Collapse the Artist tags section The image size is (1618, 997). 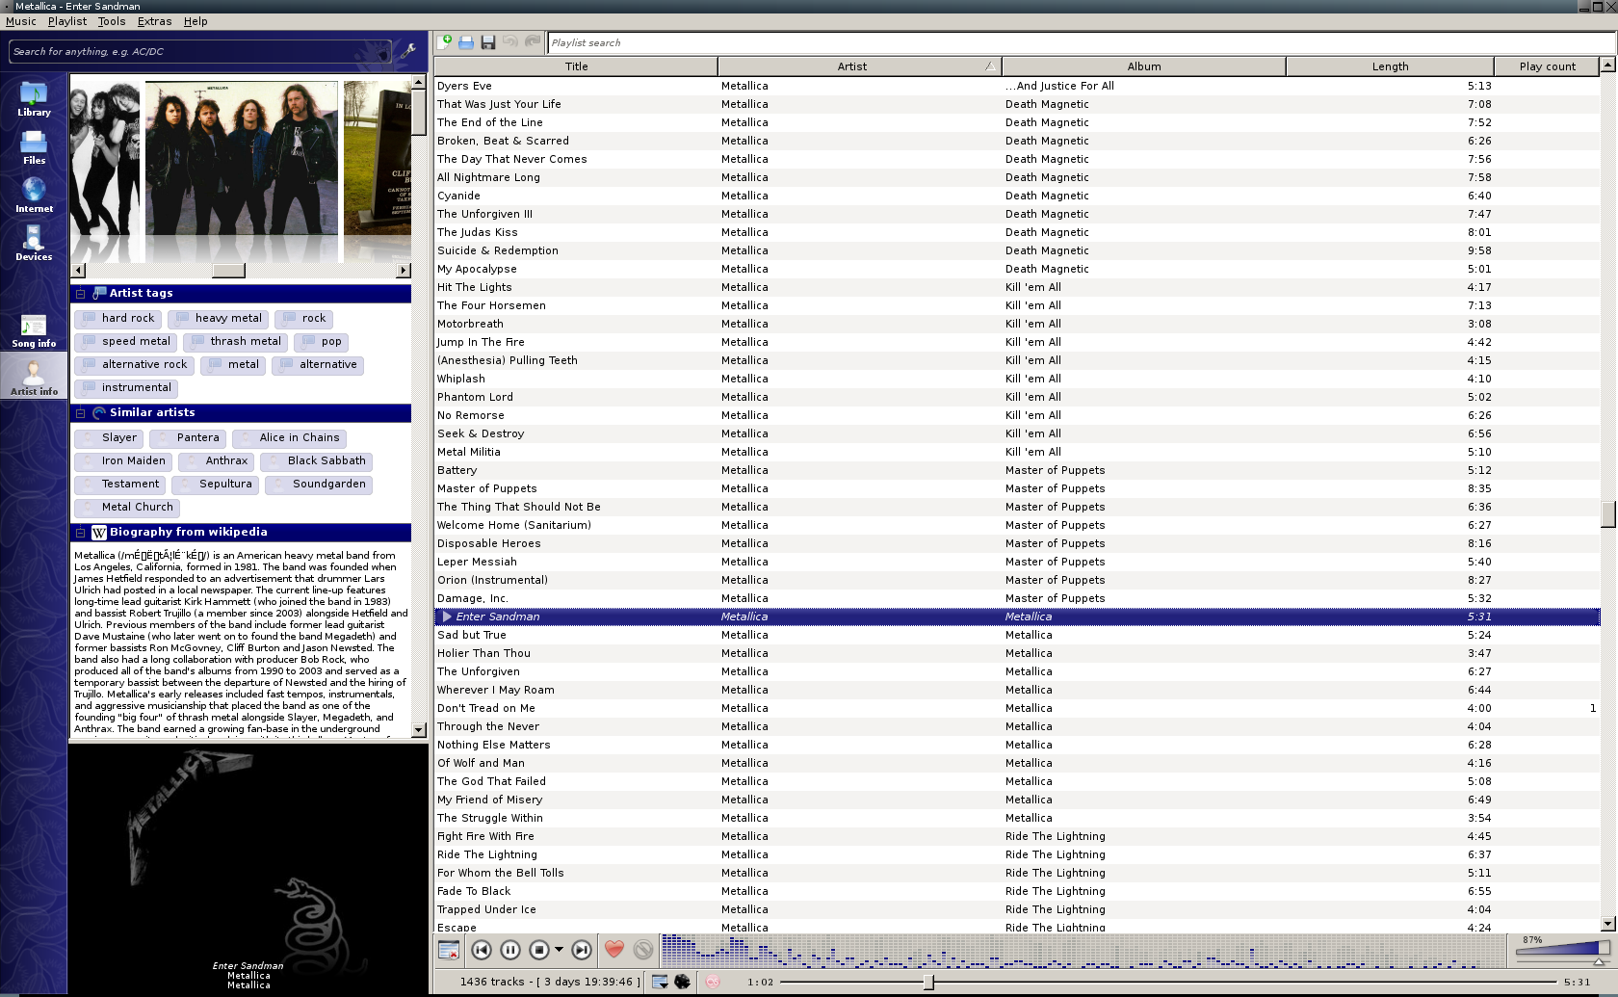[81, 294]
